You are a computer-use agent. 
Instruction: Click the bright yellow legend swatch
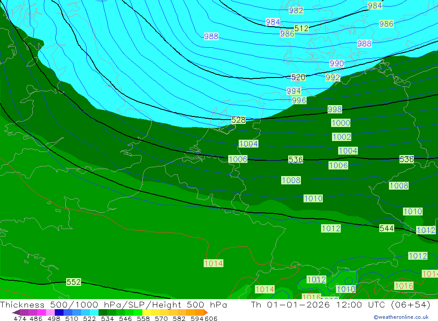click(x=147, y=312)
